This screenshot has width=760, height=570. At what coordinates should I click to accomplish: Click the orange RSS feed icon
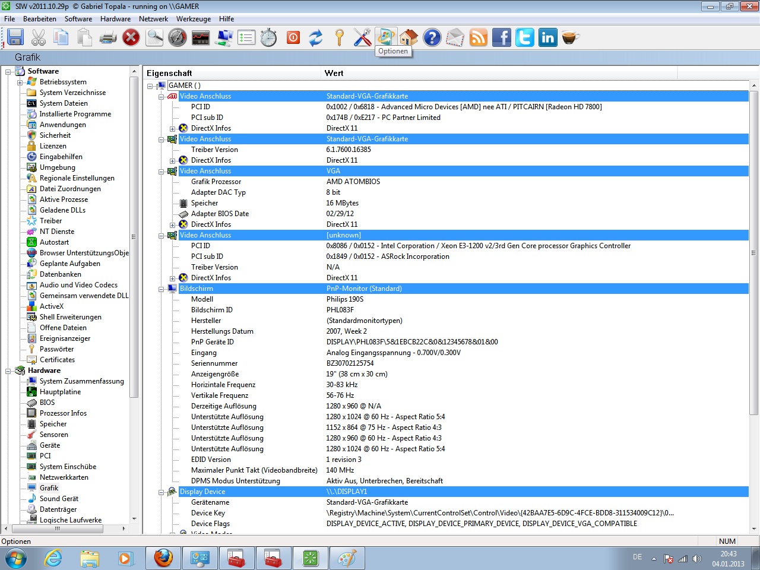pyautogui.click(x=478, y=37)
